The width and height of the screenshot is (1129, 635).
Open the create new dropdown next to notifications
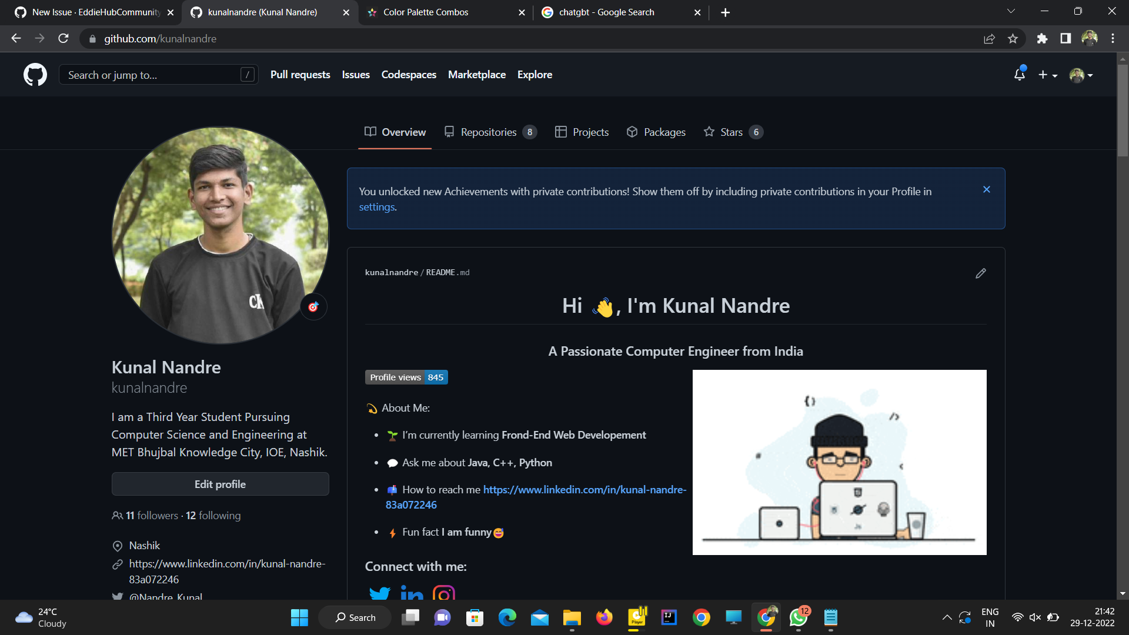(1048, 75)
